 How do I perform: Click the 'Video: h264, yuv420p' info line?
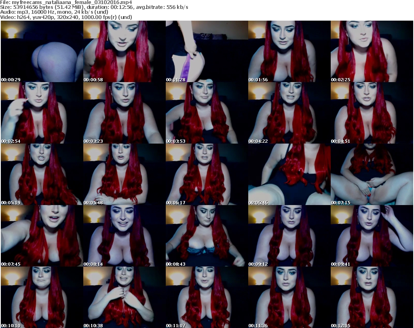(x=66, y=17)
